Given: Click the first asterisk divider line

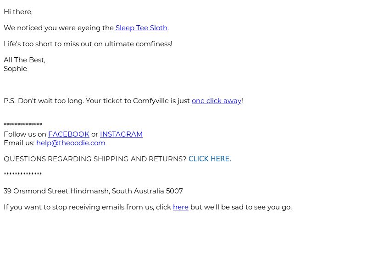Looking at the screenshot, I should [x=23, y=125].
